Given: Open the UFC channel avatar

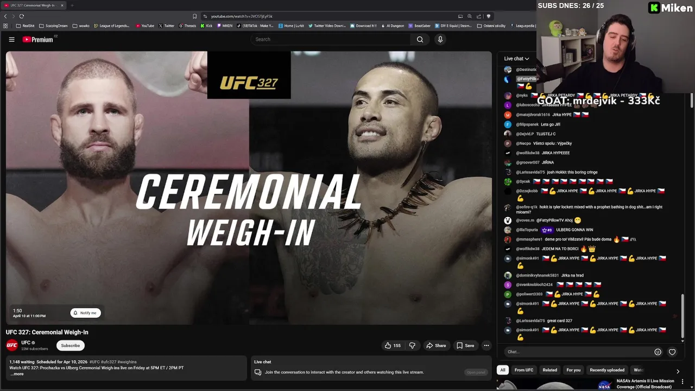Looking at the screenshot, I should [x=12, y=345].
